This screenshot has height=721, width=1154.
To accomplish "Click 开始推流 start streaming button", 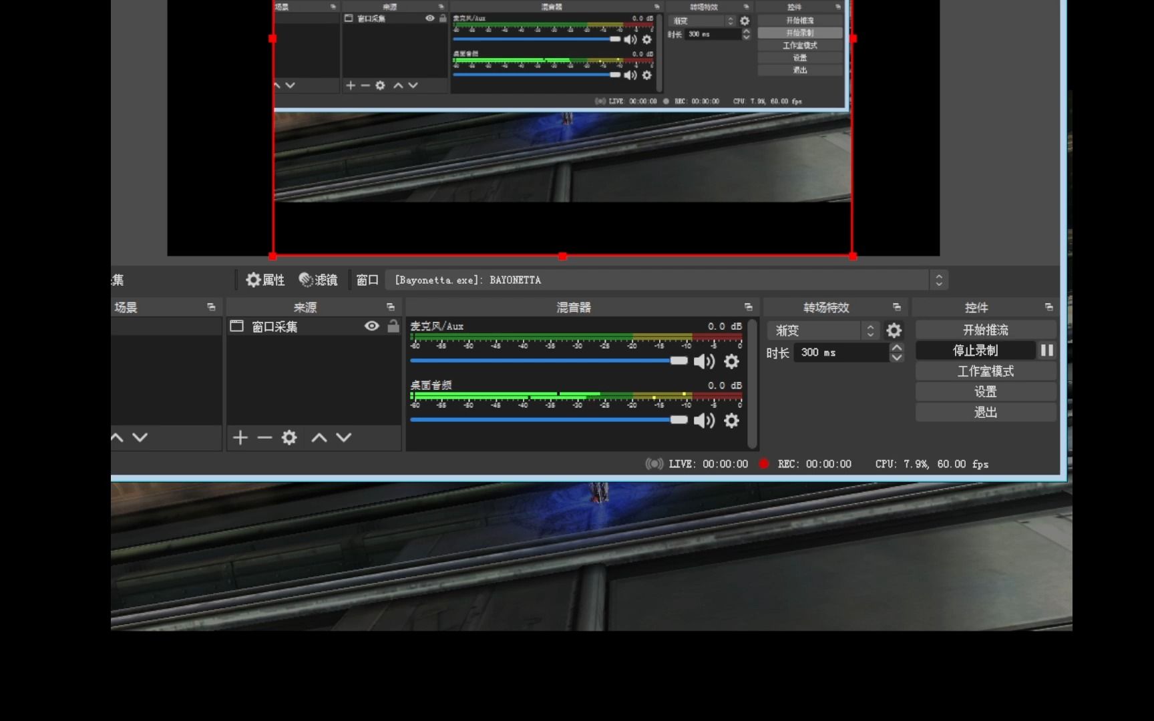I will click(x=986, y=330).
